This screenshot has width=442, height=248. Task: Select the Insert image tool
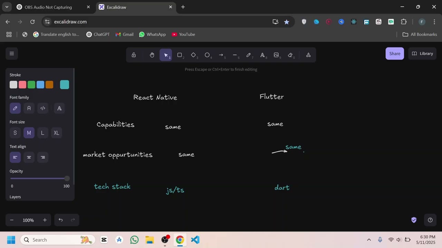276,55
